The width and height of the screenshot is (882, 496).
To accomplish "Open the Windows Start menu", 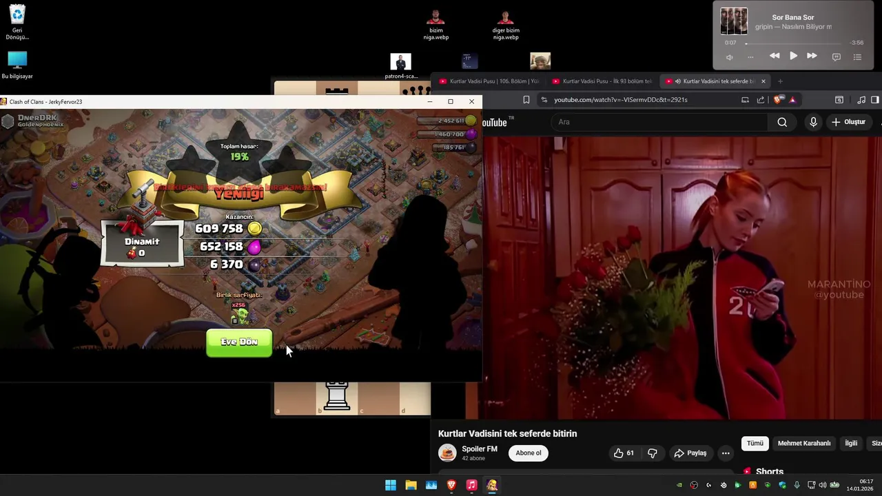I will [391, 485].
